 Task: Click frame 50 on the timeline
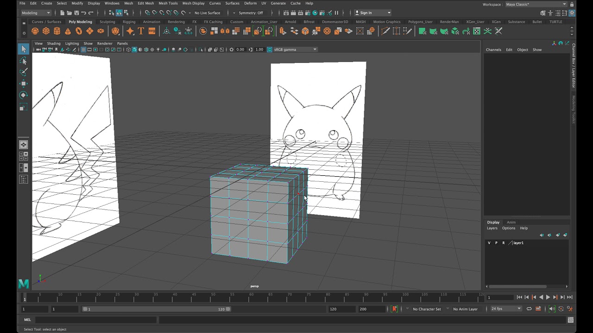tap(213, 297)
